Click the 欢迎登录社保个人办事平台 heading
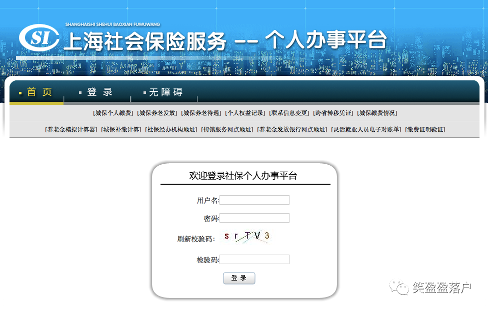Screen dimensions: 488x309 pos(243,176)
